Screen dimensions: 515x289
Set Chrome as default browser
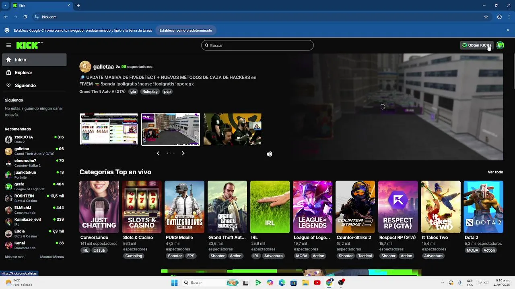click(185, 30)
